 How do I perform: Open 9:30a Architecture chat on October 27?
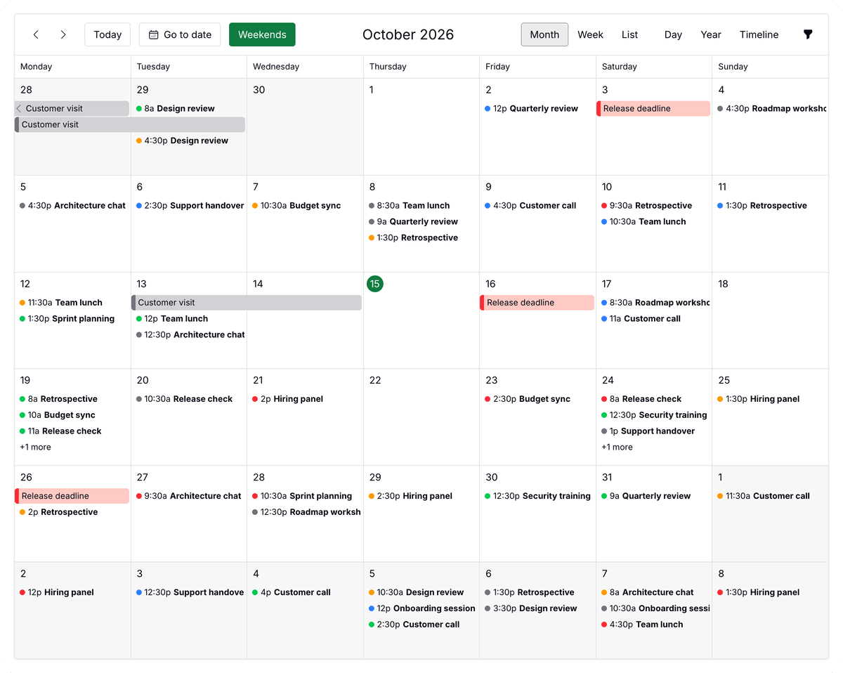tap(189, 496)
